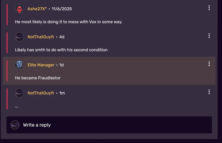Open options menu for Ashe27X* comment
222x143 pixels.
point(209,8)
